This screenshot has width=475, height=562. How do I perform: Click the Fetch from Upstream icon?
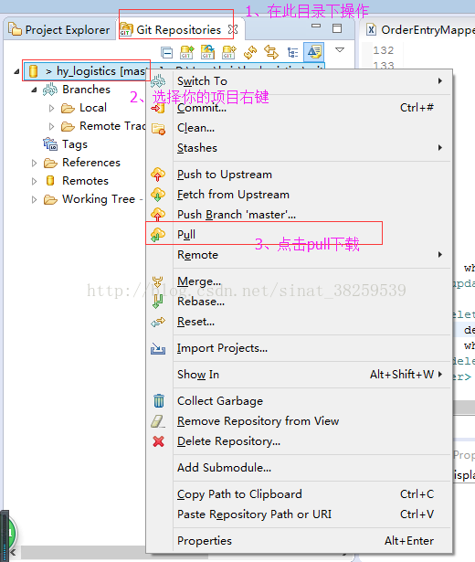[158, 195]
